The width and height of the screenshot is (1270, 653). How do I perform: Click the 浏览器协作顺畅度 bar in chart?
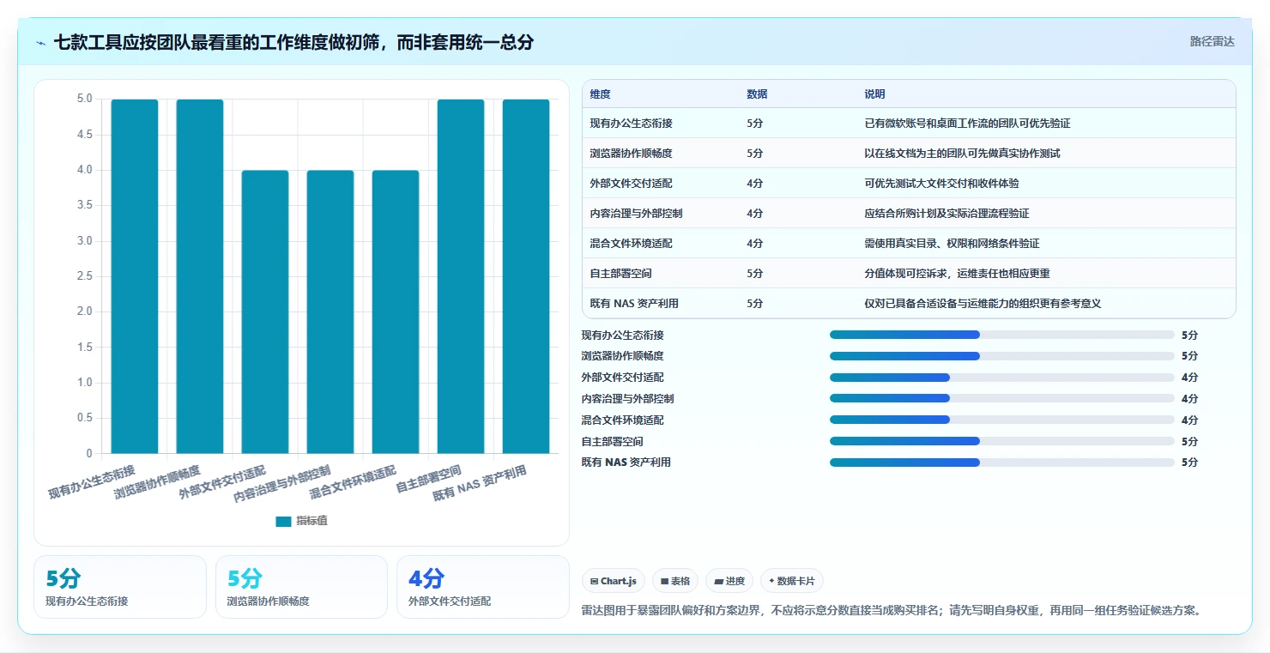[200, 276]
